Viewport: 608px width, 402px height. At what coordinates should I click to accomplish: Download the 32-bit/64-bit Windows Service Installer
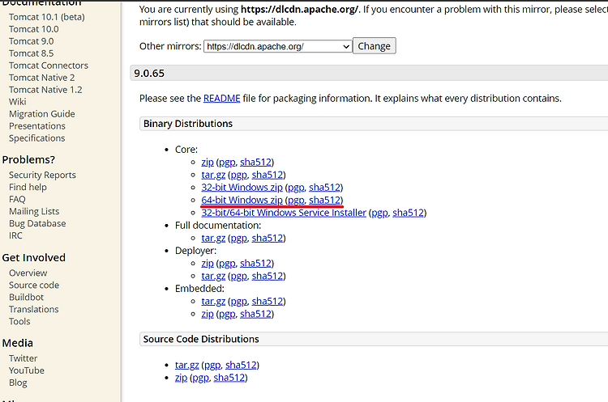[x=284, y=213]
